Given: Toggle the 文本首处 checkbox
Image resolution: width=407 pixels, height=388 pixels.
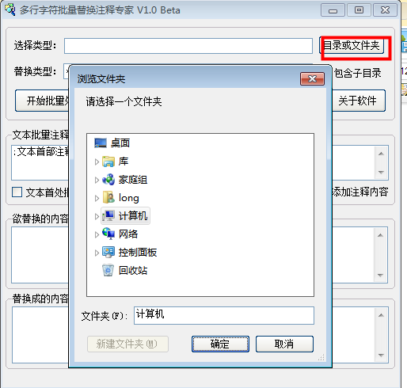Looking at the screenshot, I should [x=17, y=192].
